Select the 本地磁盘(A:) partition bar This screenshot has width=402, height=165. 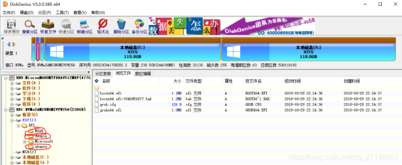coord(308,49)
